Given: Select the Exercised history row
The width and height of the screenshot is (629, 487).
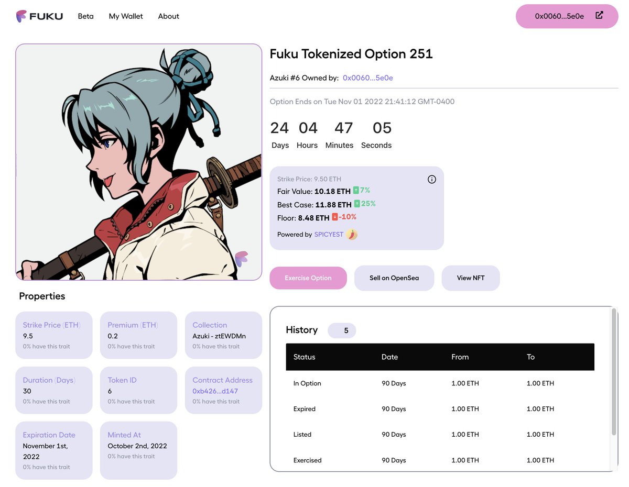Looking at the screenshot, I should point(440,460).
